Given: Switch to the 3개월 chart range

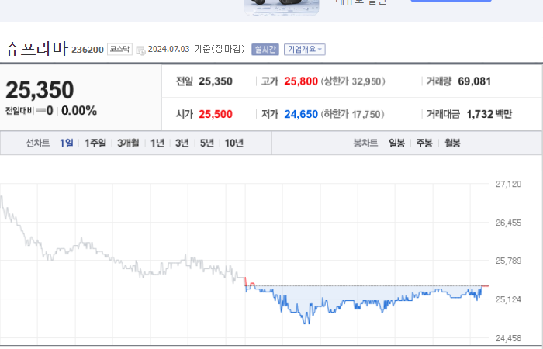Looking at the screenshot, I should coord(128,143).
